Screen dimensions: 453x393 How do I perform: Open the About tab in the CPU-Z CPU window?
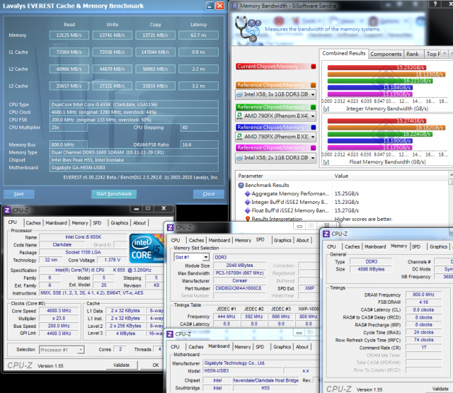pos(139,223)
